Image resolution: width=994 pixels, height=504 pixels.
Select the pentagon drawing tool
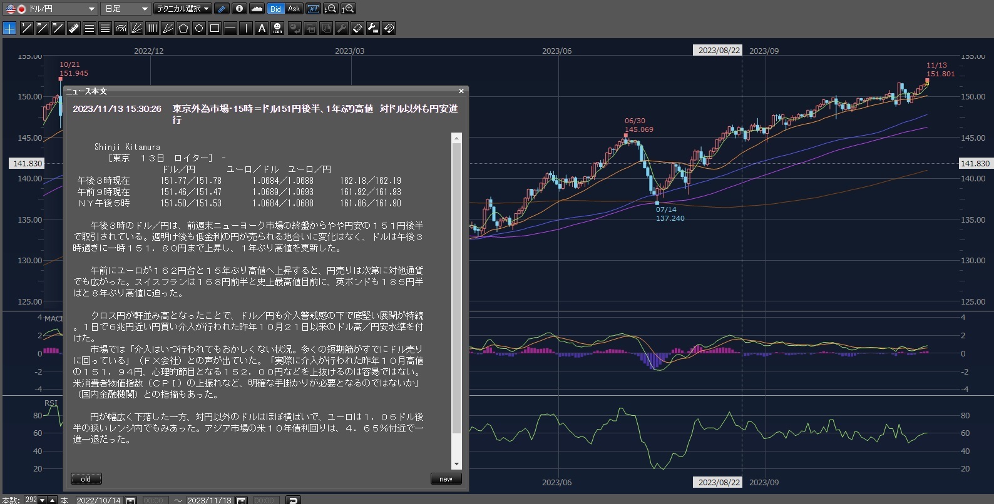[183, 28]
